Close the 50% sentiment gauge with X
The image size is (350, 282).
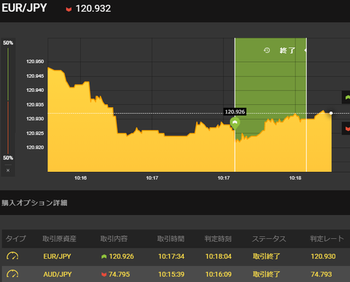tap(8, 171)
